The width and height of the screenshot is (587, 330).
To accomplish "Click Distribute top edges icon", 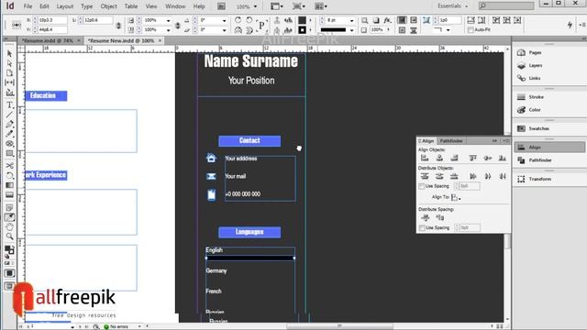I will point(425,176).
